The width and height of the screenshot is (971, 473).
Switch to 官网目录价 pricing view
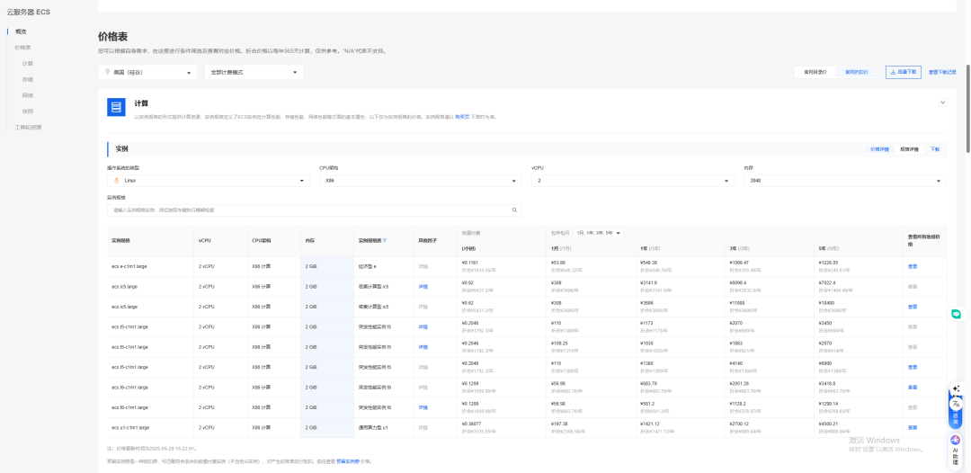click(x=815, y=72)
